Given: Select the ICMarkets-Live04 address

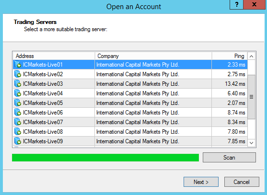Looking at the screenshot, I should point(43,93).
